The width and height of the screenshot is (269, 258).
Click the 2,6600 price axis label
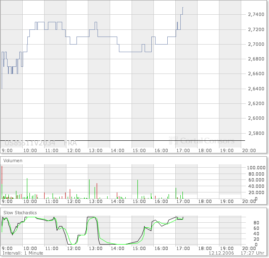click(x=256, y=74)
